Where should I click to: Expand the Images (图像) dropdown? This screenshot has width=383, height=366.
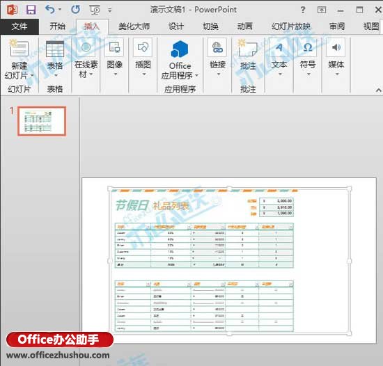point(115,58)
